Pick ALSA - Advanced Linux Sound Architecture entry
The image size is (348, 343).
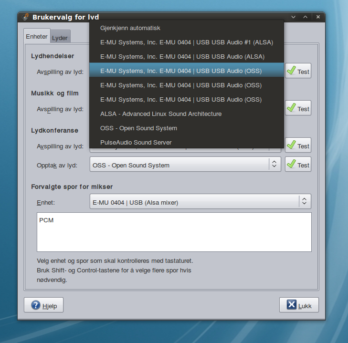pos(187,114)
